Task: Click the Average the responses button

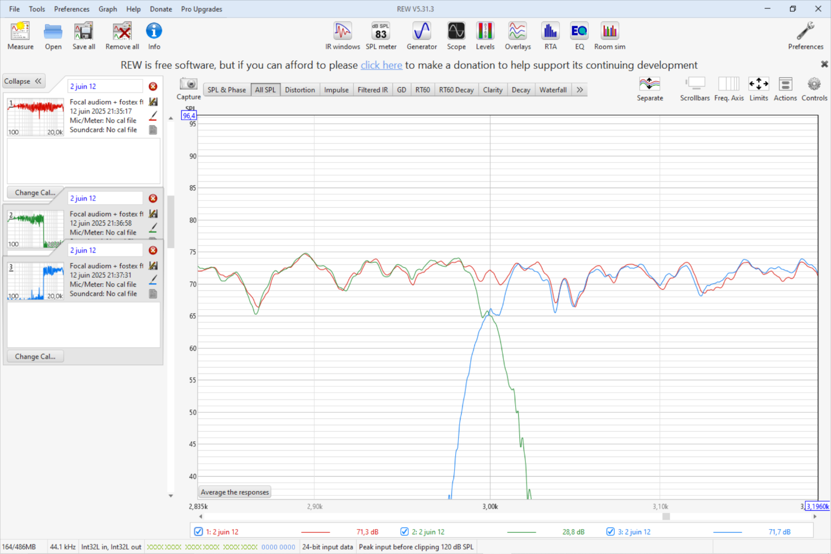Action: coord(234,492)
